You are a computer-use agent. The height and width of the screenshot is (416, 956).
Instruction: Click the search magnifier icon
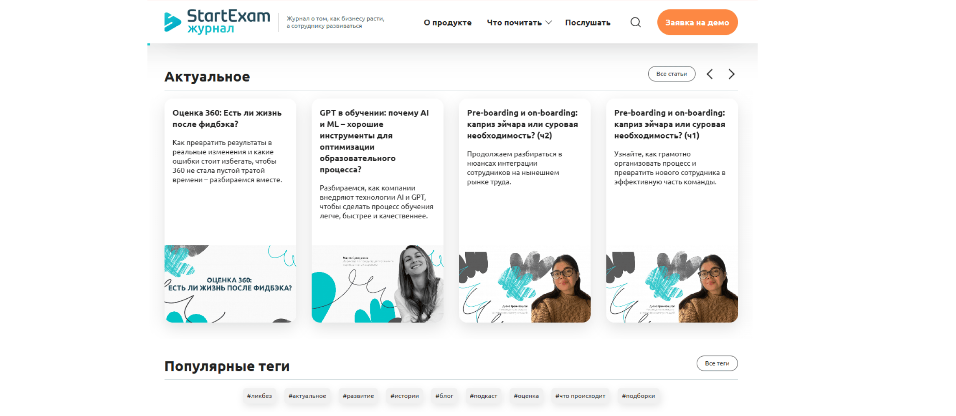point(635,22)
